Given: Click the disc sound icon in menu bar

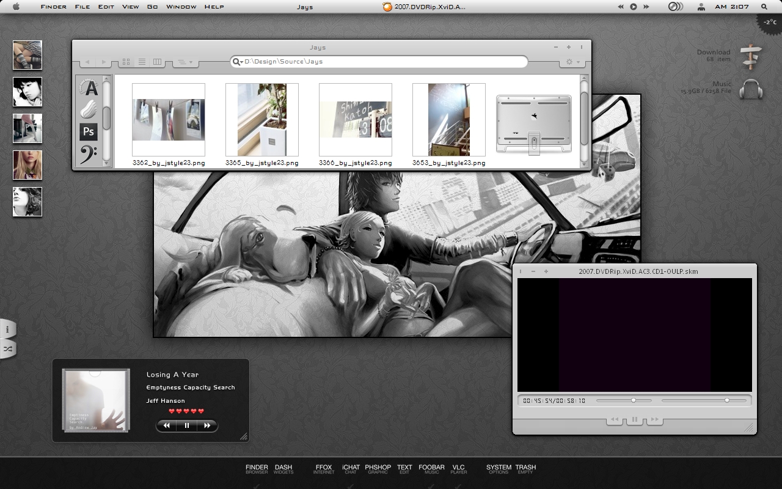Looking at the screenshot, I should (675, 7).
